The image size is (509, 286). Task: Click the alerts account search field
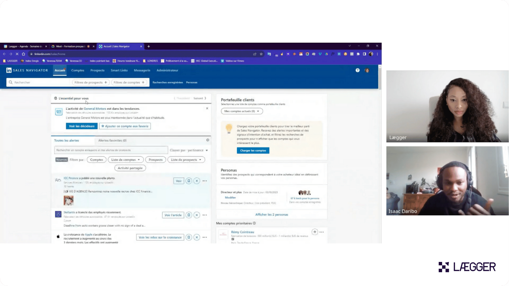pyautogui.click(x=111, y=150)
